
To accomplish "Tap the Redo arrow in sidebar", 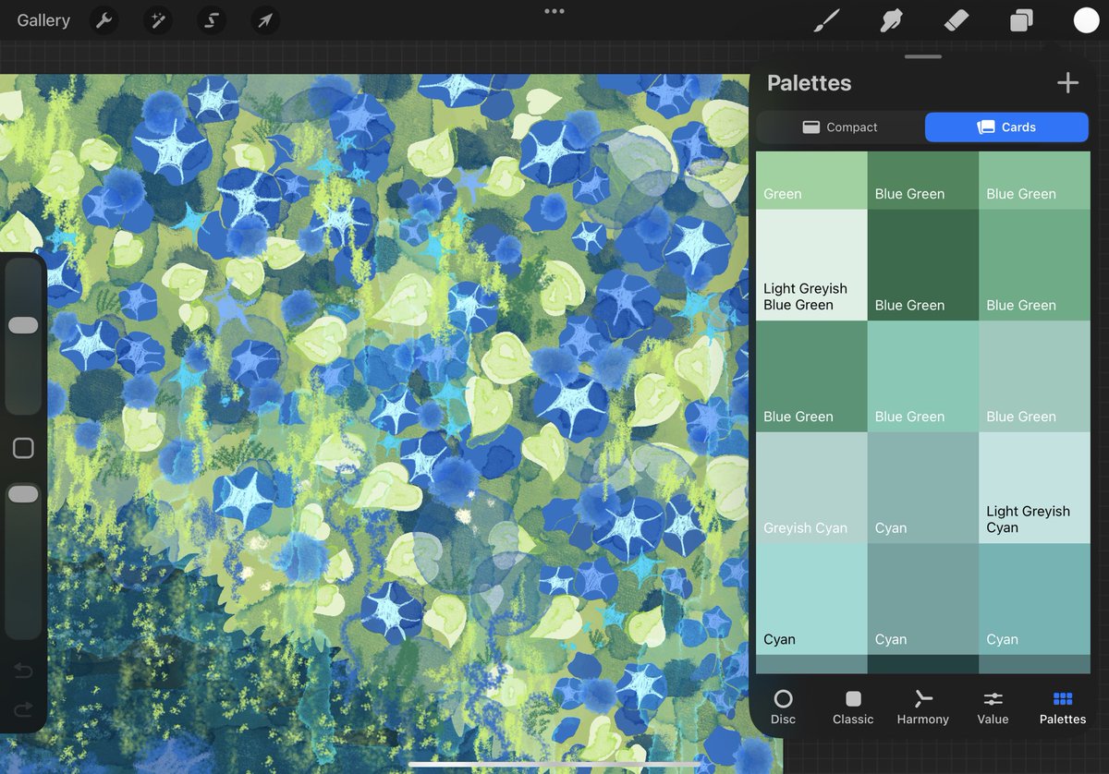I will point(23,708).
